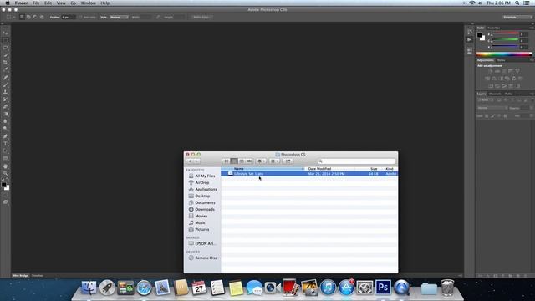Select the Crop tool
This screenshot has width=535, height=301.
tap(5, 62)
